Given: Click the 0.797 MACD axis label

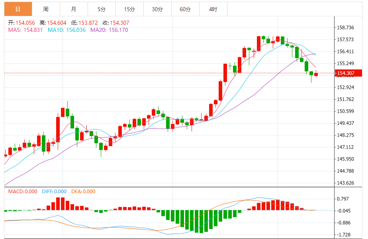Looking at the screenshot, I should coord(343,199).
